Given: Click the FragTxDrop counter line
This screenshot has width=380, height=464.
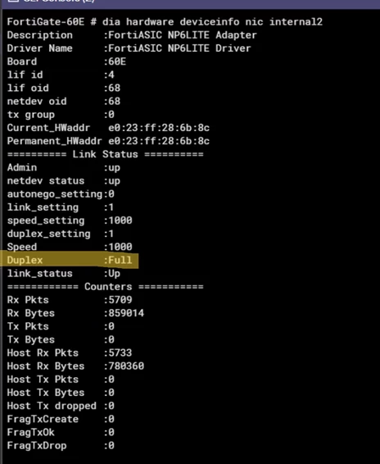Looking at the screenshot, I should (x=61, y=446).
